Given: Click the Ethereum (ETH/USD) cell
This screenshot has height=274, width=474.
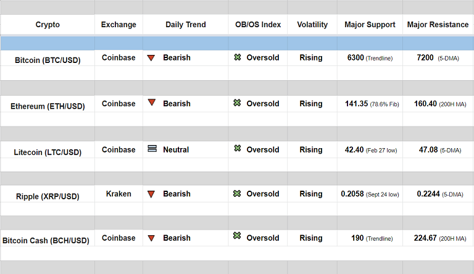Looking at the screenshot, I should tap(48, 106).
